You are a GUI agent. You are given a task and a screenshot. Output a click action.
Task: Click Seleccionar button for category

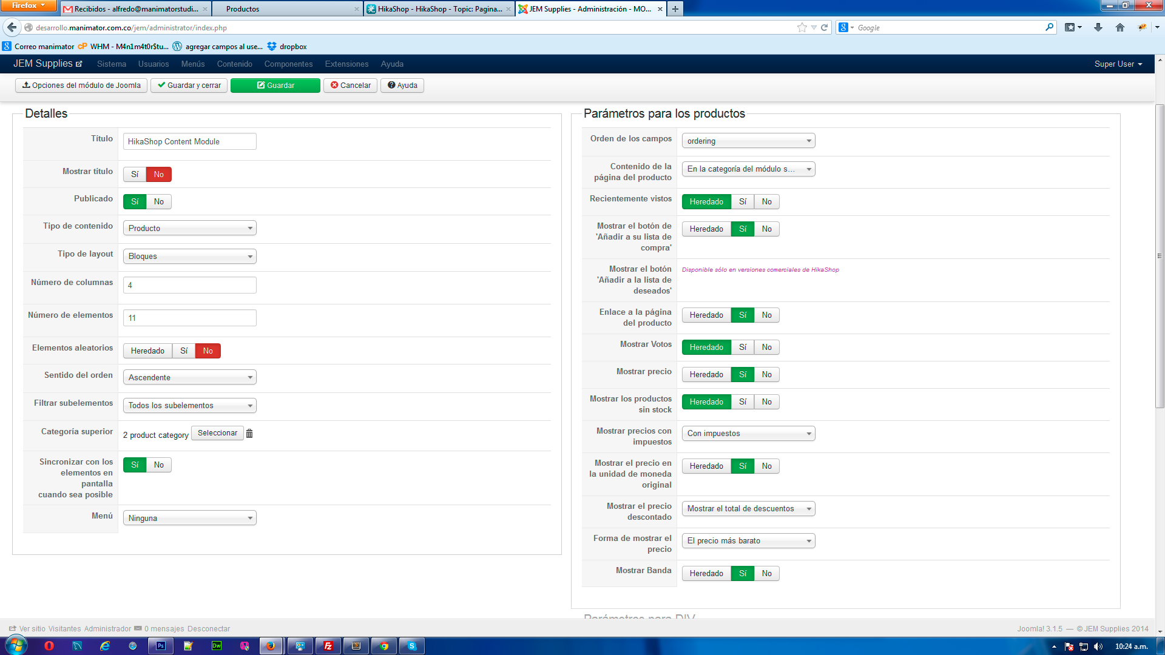[217, 433]
